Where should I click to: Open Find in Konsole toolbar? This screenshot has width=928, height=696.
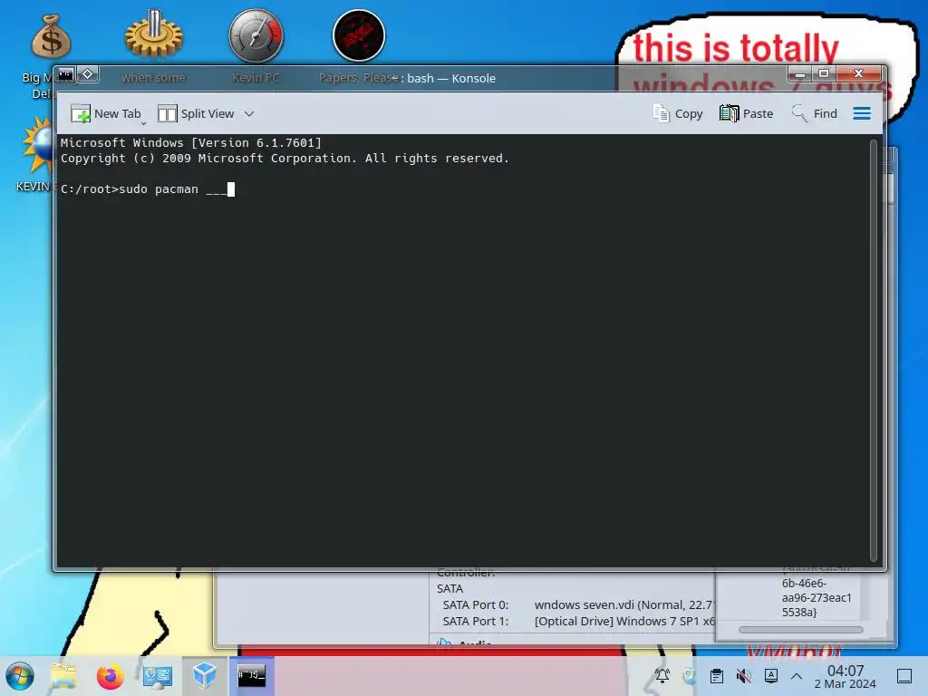(x=815, y=113)
